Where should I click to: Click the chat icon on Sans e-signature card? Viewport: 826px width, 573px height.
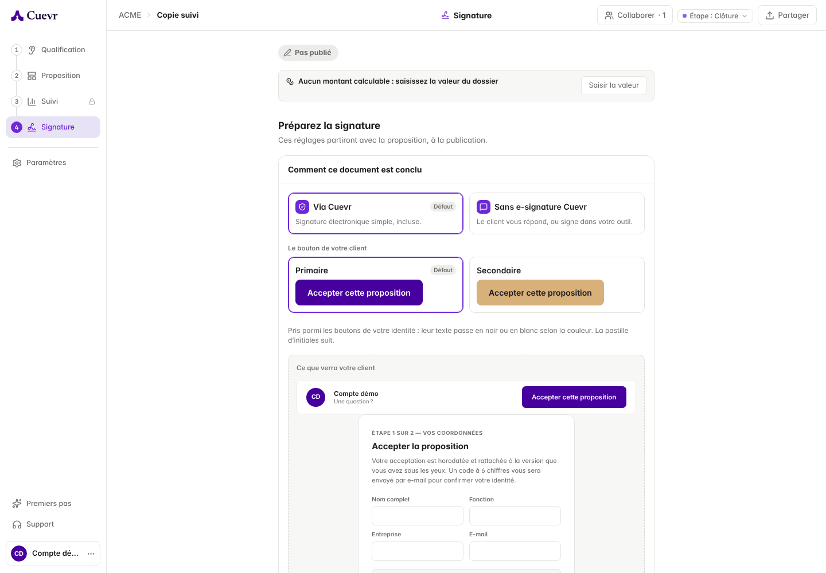[484, 207]
